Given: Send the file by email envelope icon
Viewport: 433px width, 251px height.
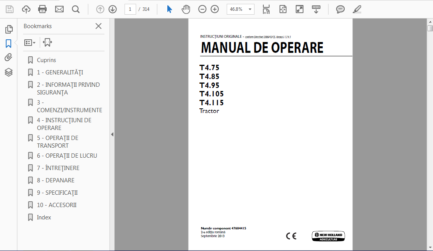Looking at the screenshot, I should tap(59, 9).
